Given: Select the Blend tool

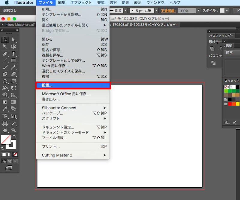Looking at the screenshot, I should coord(13,109).
